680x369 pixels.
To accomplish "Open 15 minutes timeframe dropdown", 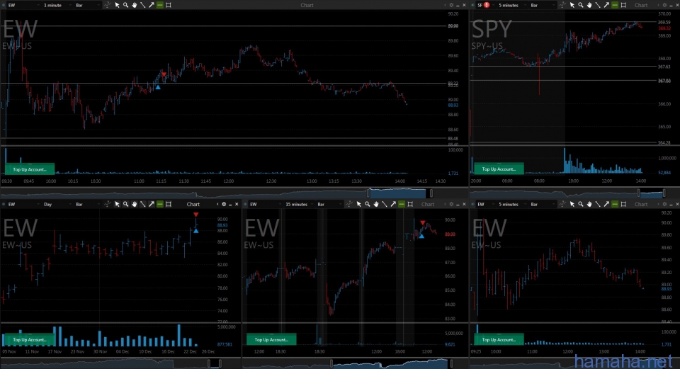I will 298,204.
